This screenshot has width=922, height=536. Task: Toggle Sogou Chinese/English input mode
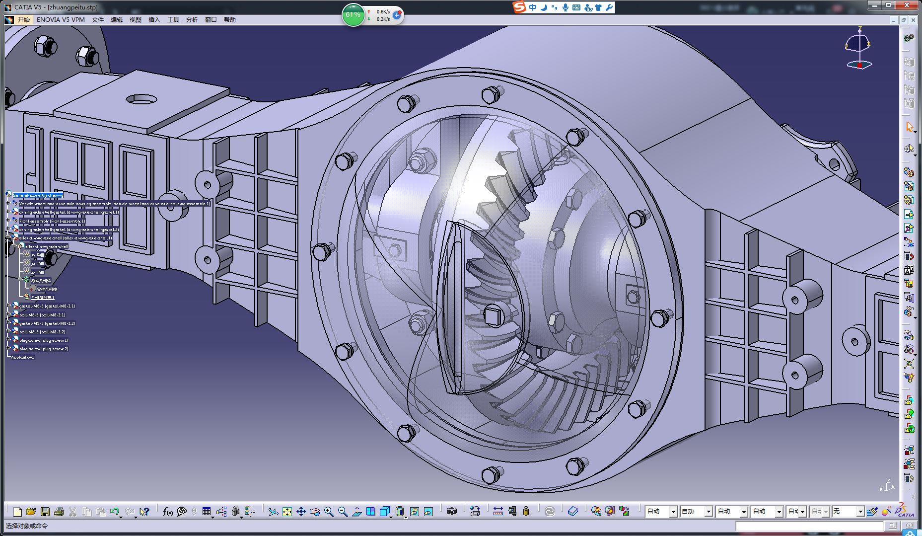(x=533, y=7)
